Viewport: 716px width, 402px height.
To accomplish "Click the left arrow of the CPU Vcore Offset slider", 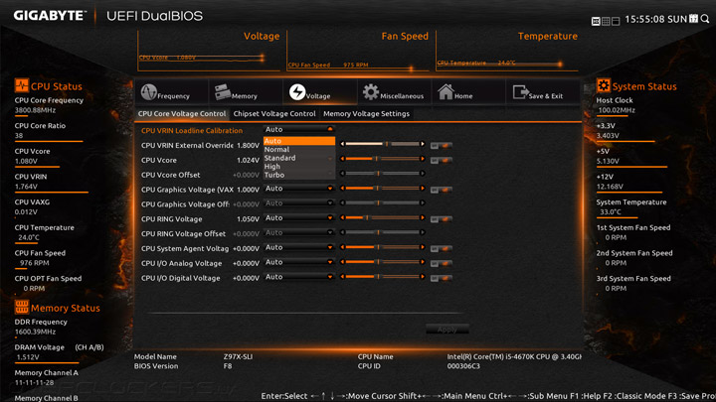I will (x=342, y=173).
